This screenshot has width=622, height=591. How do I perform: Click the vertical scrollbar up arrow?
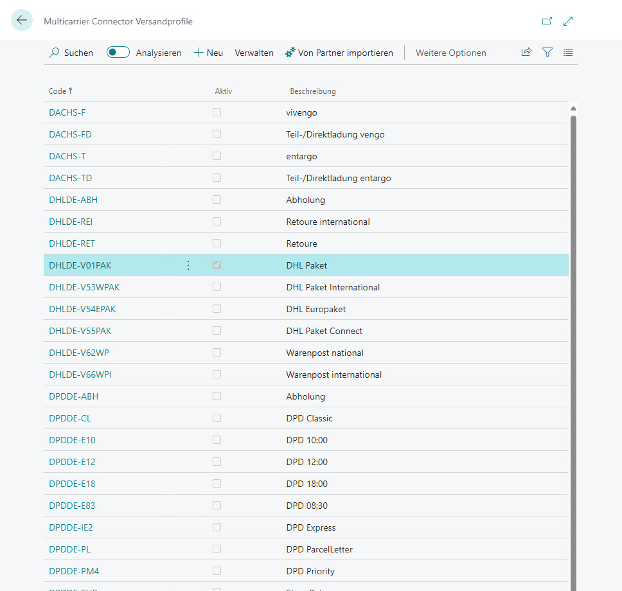pos(573,109)
